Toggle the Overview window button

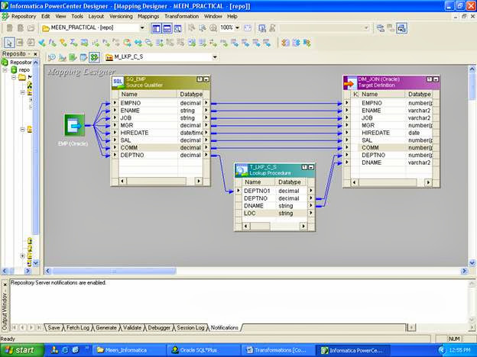click(x=177, y=28)
